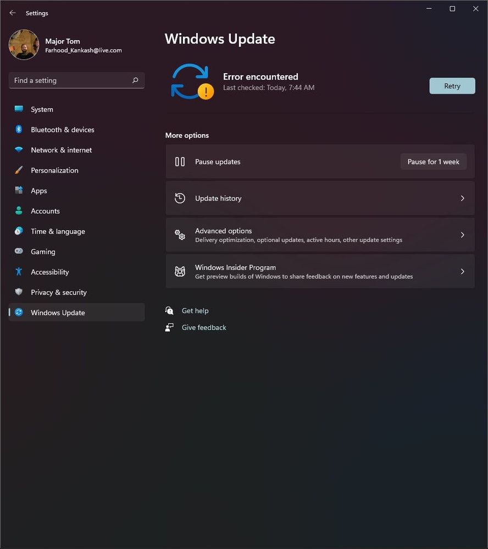Open Privacy & security settings
This screenshot has height=549, width=488.
[x=20, y=292]
